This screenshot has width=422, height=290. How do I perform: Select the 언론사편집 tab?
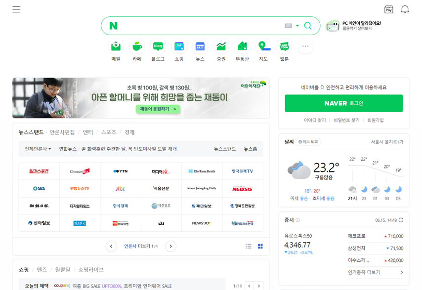point(62,132)
